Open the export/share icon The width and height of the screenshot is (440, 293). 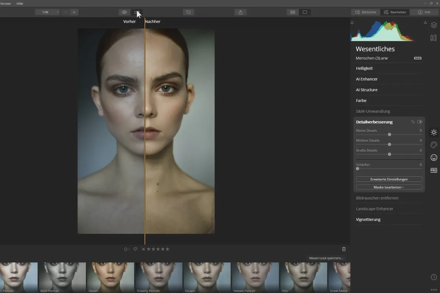(x=241, y=12)
